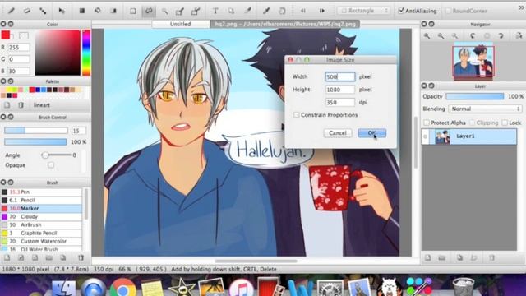Viewport: 526px width, 296px height.
Task: Click the dpi input field
Action: [339, 102]
